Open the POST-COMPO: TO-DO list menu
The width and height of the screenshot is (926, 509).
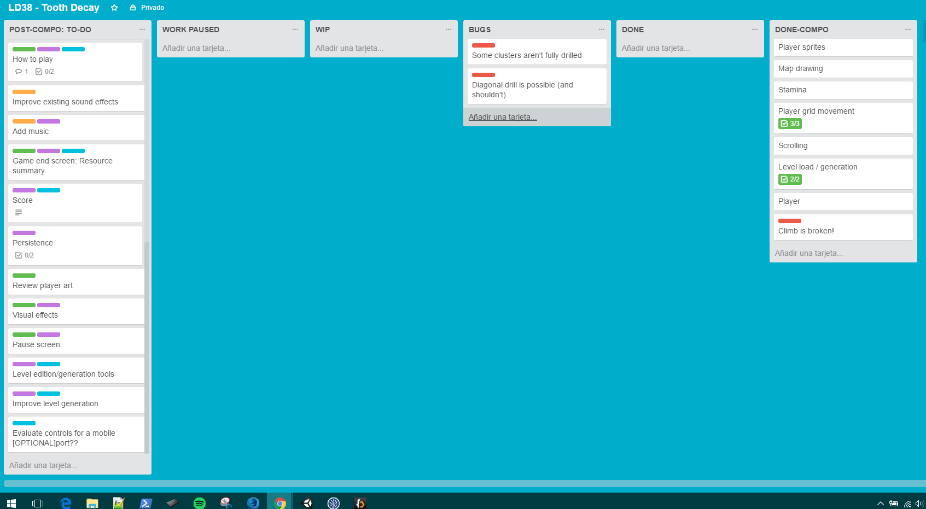tap(142, 30)
